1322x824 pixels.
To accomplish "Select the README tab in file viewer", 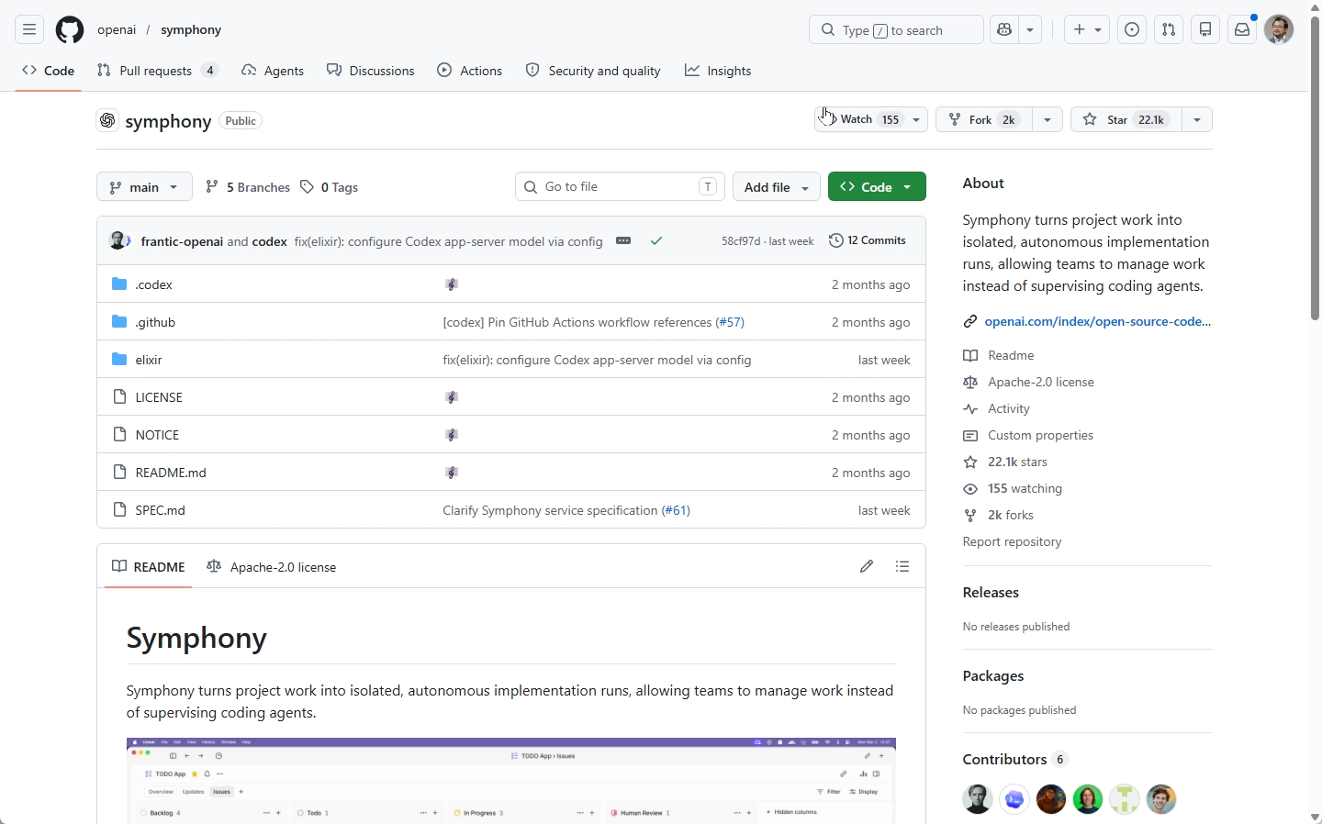I will coord(149,567).
